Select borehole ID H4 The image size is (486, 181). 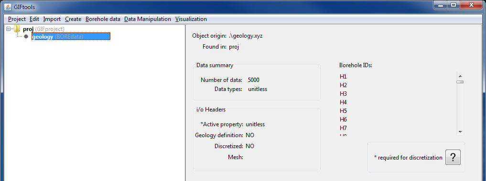(x=343, y=102)
